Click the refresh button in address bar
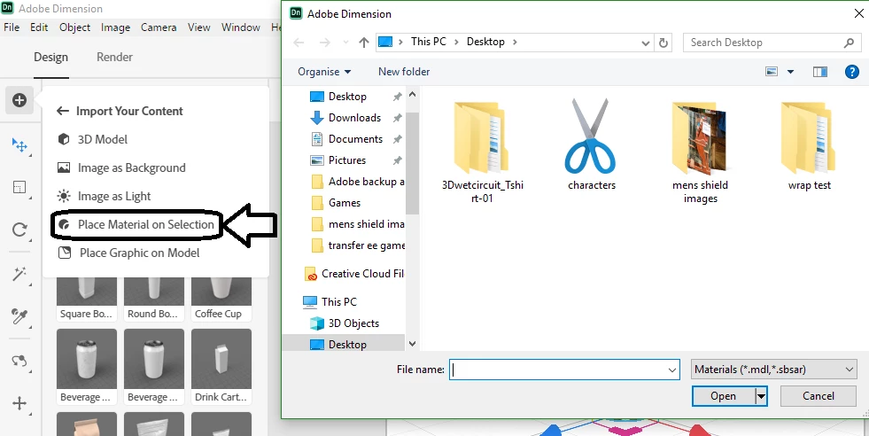This screenshot has width=869, height=436. tap(663, 43)
